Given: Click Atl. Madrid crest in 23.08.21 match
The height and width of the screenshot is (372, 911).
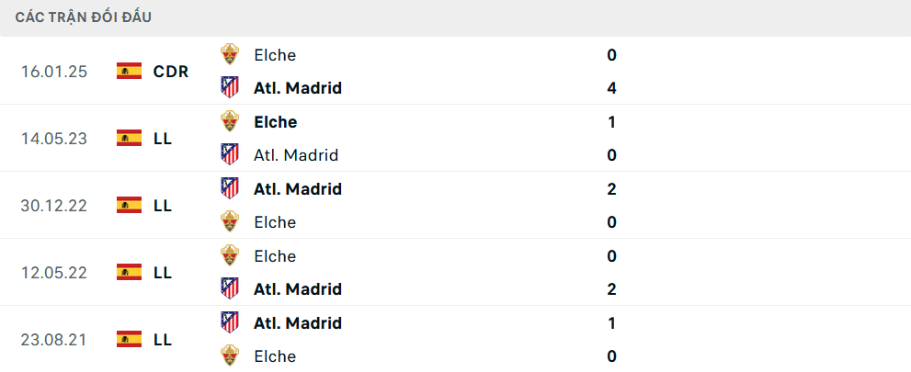Looking at the screenshot, I should coord(230,322).
